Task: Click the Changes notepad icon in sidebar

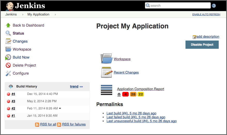Action: pos(8,41)
